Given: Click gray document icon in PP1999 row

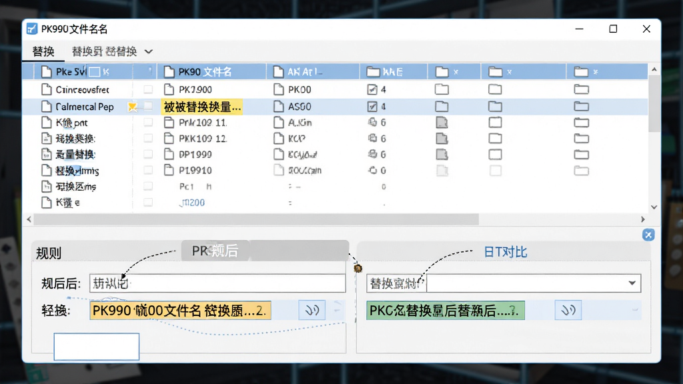Looking at the screenshot, I should click(x=442, y=155).
